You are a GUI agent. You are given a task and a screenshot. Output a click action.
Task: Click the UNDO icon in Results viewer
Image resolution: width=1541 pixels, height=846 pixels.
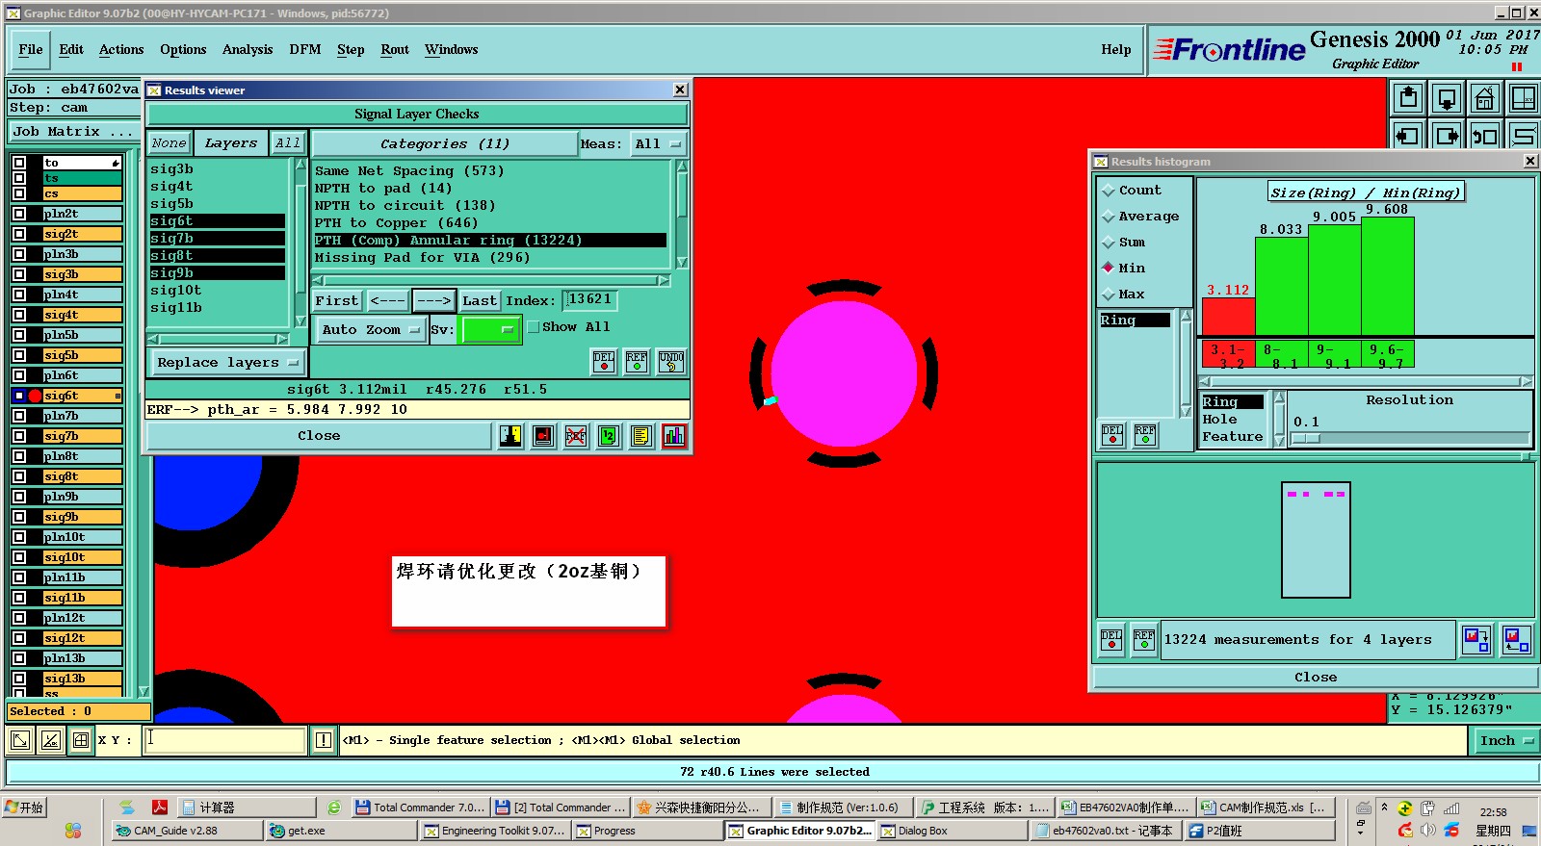(x=671, y=362)
